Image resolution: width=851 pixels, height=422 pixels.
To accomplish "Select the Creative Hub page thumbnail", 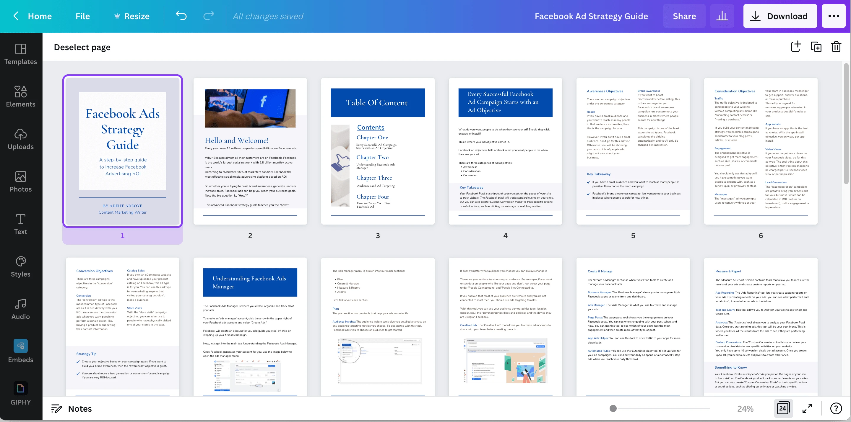I will [x=506, y=327].
